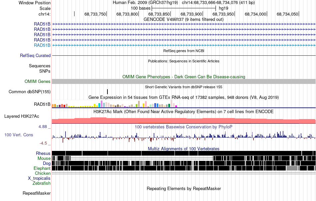Click the Rhesus species label
The height and width of the screenshot is (201, 316).
pos(43,153)
